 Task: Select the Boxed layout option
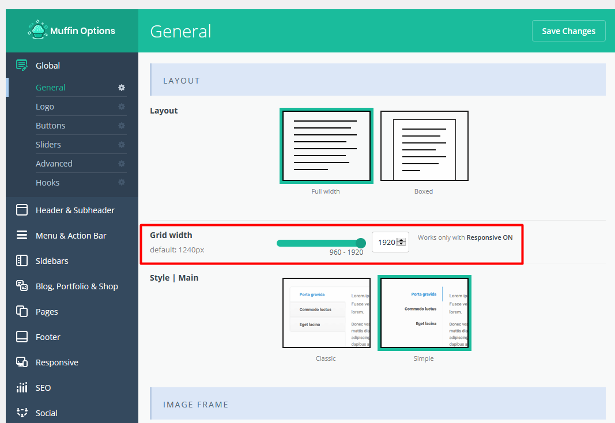click(424, 146)
